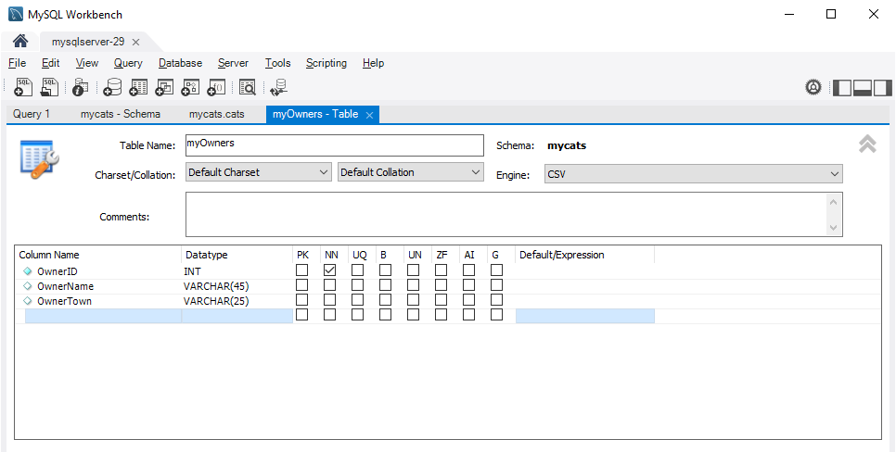The width and height of the screenshot is (896, 452).
Task: Click inside the Comments text area
Action: 506,214
